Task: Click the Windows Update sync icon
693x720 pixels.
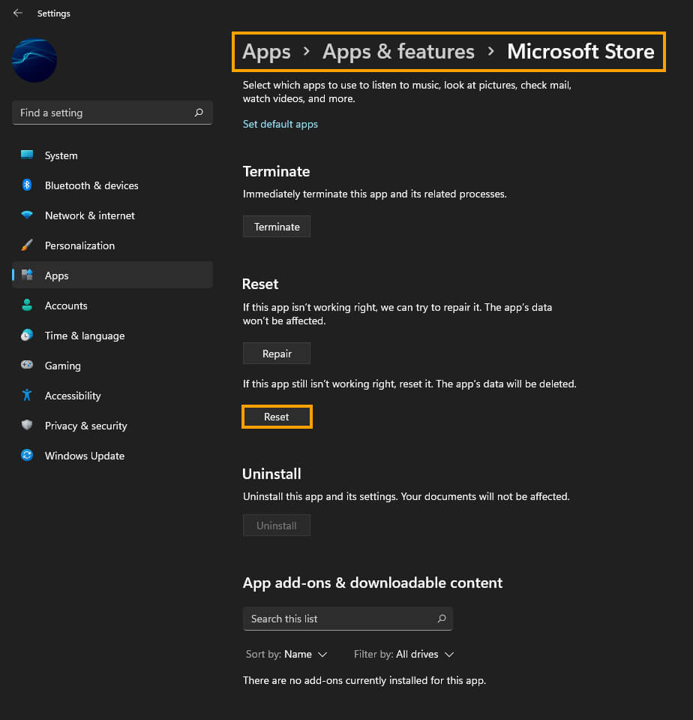Action: pyautogui.click(x=27, y=455)
